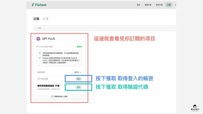Open the 售後支援 nav item
This screenshot has height=114, width=203.
tap(159, 5)
